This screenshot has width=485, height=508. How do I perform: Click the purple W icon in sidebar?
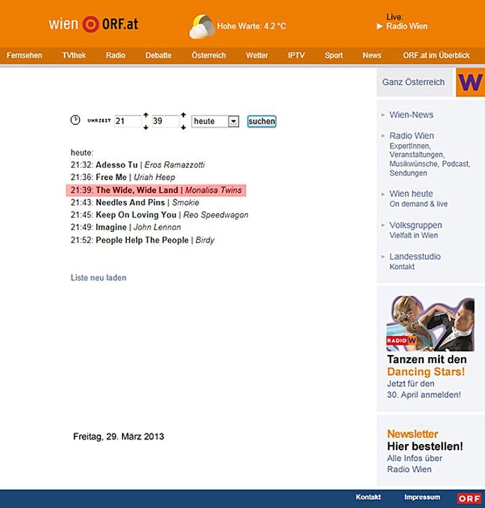(x=470, y=82)
